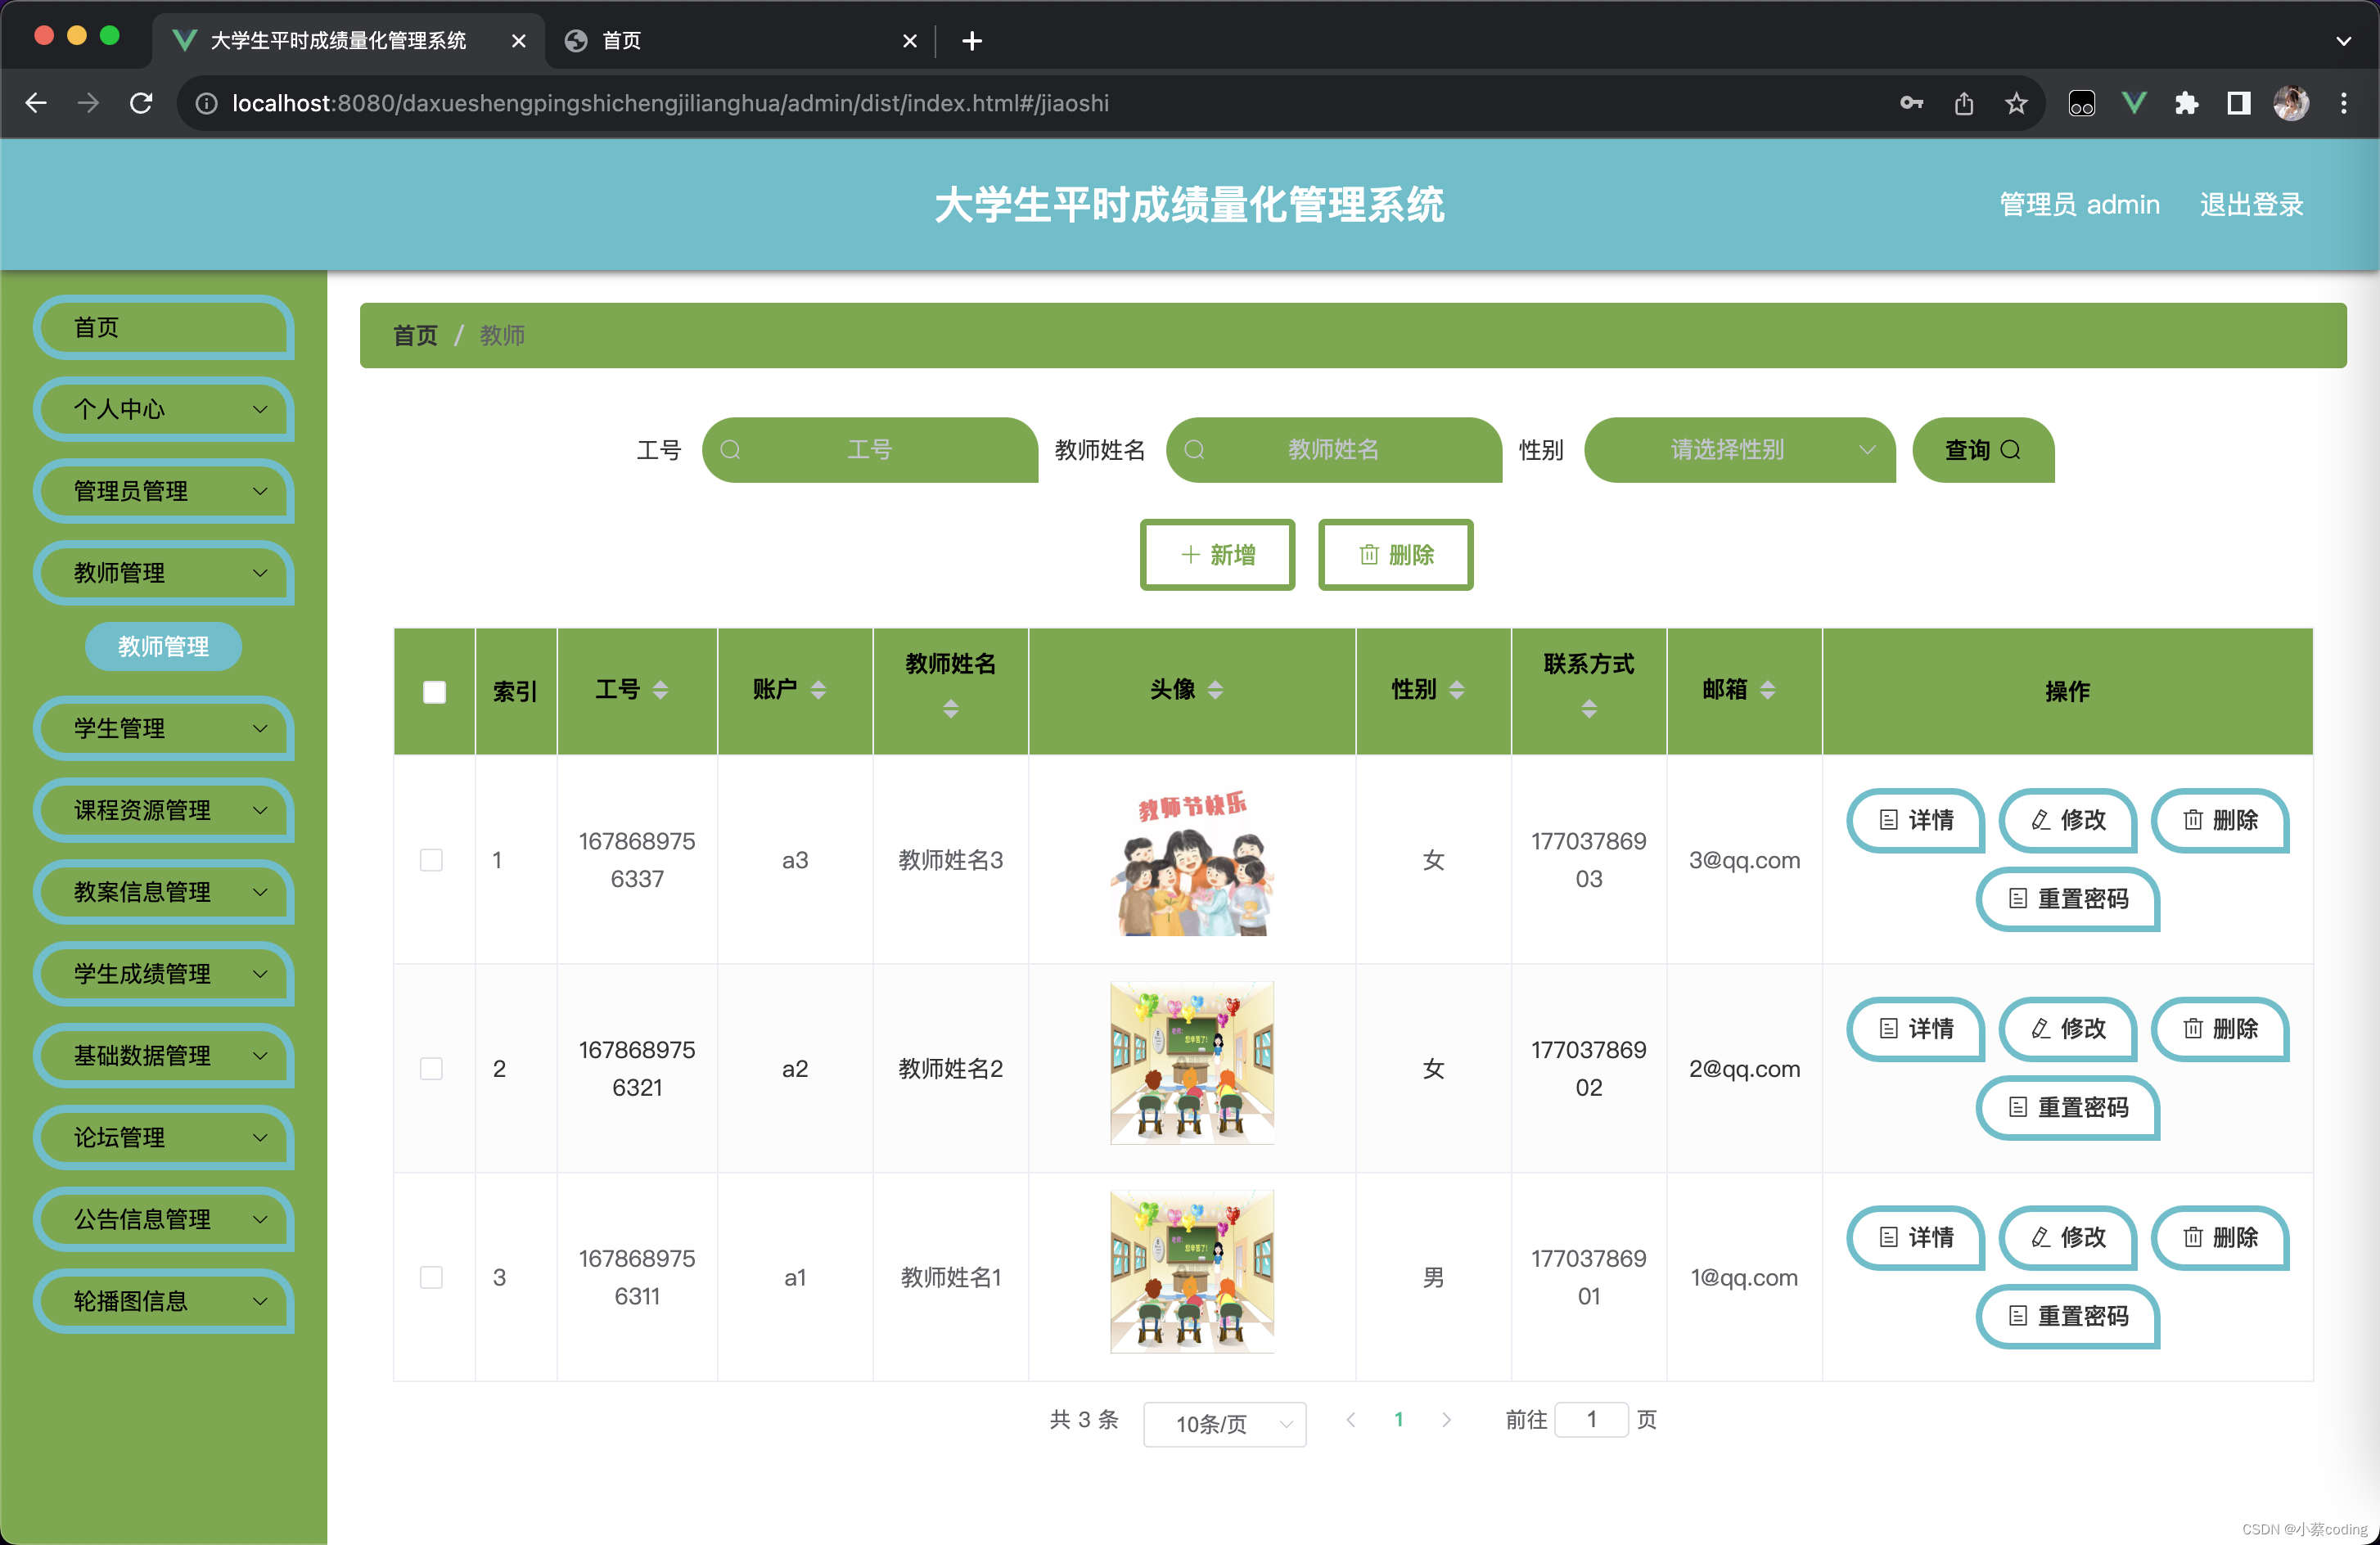
Task: Expand the 论坛管理 sidebar menu
Action: 165,1138
